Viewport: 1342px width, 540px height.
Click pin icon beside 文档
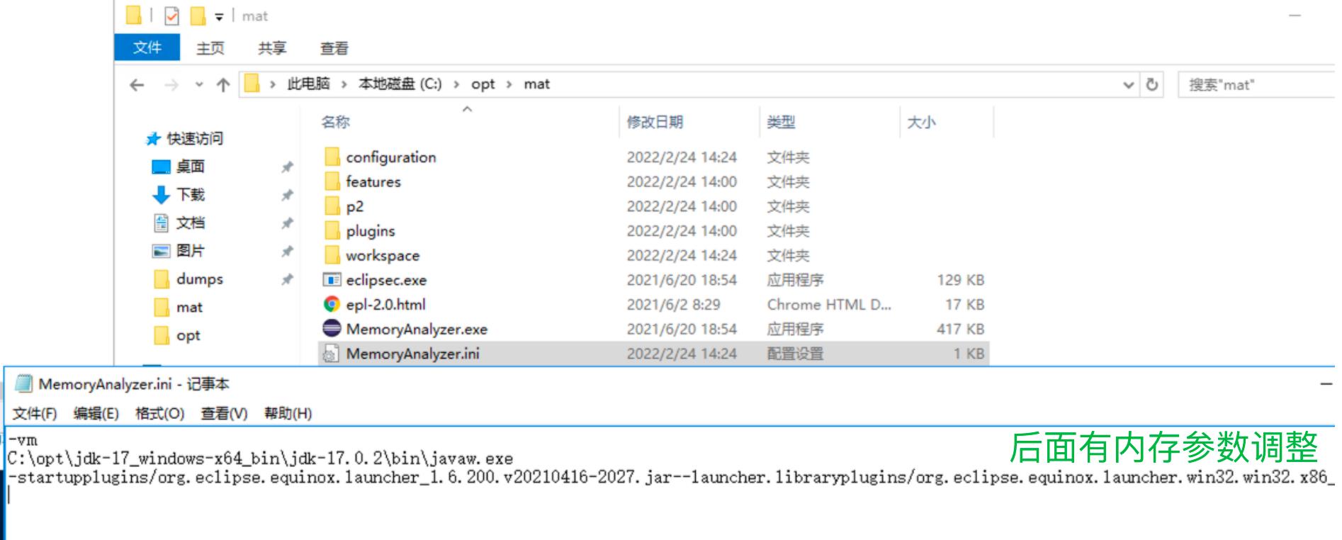tap(287, 223)
